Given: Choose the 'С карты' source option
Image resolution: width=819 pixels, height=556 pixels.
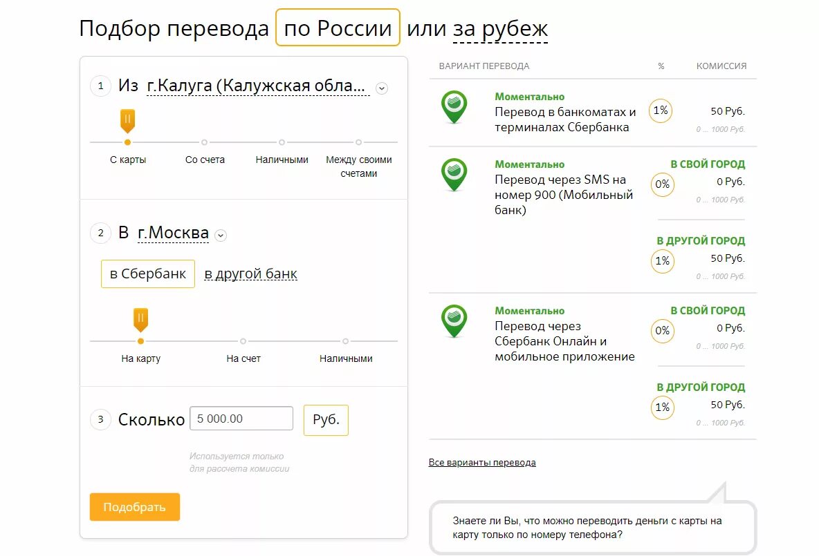Looking at the screenshot, I should pyautogui.click(x=128, y=160).
